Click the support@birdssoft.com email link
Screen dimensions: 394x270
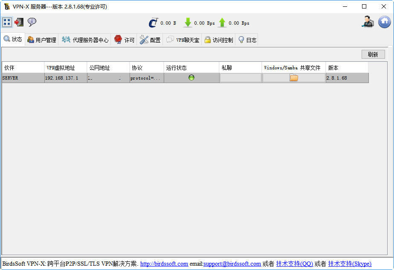click(x=232, y=264)
